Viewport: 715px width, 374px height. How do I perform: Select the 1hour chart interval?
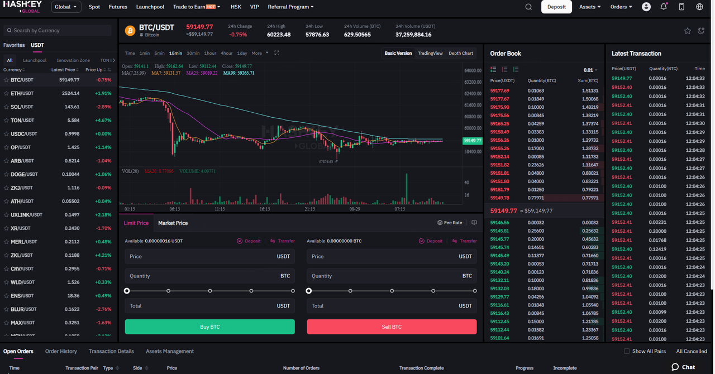(210, 53)
